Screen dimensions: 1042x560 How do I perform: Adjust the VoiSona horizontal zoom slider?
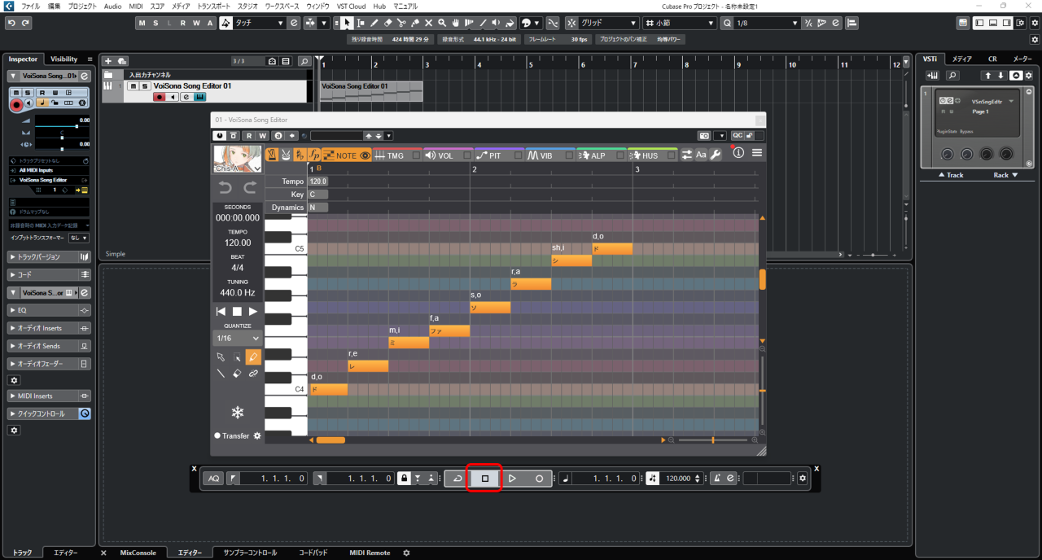pyautogui.click(x=713, y=440)
